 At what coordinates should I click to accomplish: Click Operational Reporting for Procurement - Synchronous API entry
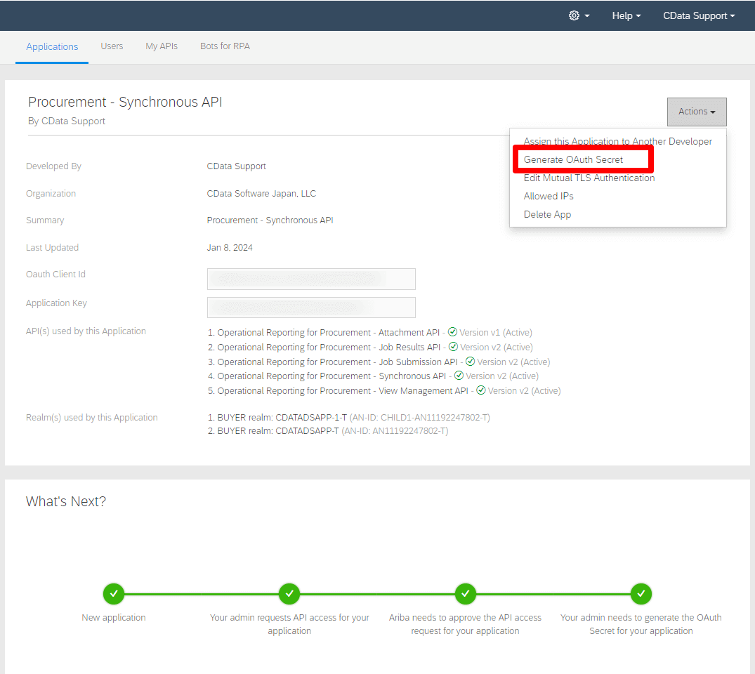tap(331, 376)
